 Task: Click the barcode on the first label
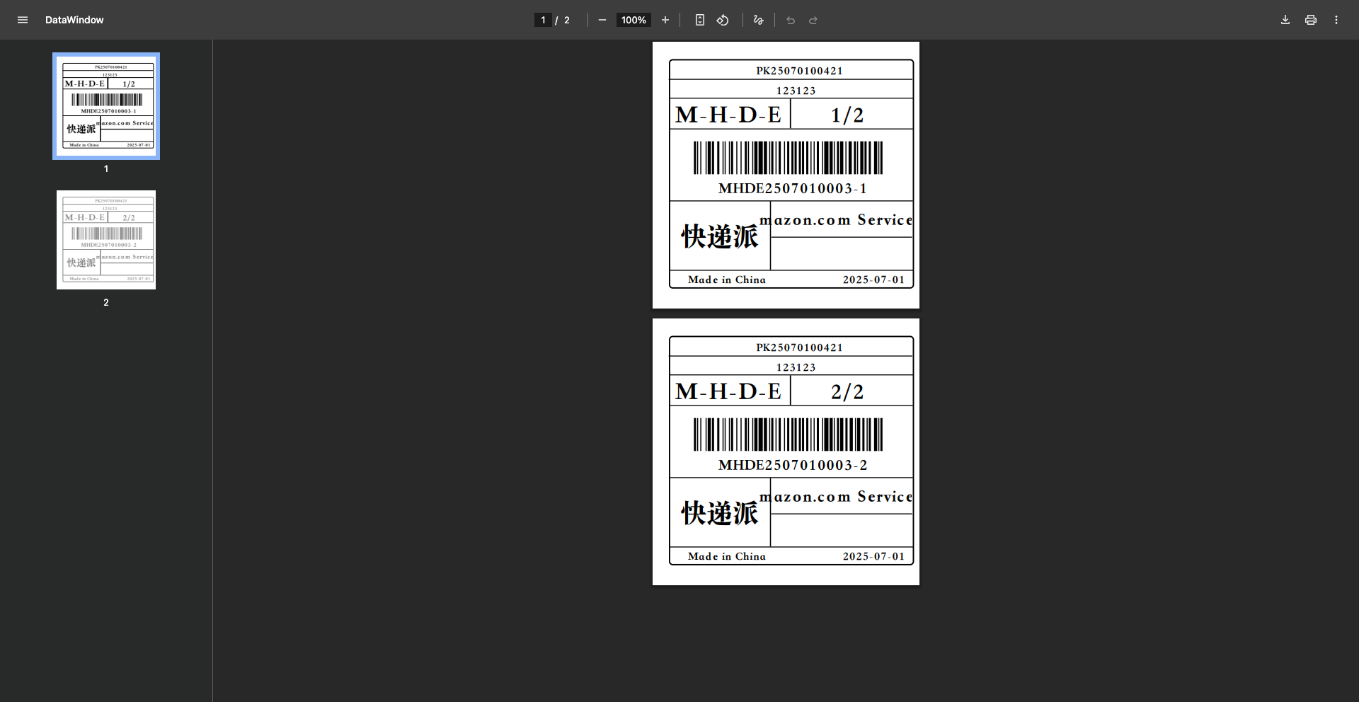point(788,158)
